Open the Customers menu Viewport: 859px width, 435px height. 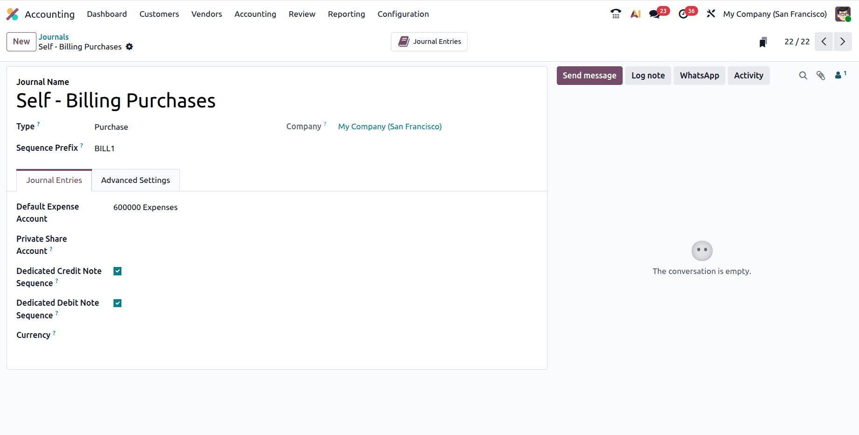pyautogui.click(x=159, y=14)
